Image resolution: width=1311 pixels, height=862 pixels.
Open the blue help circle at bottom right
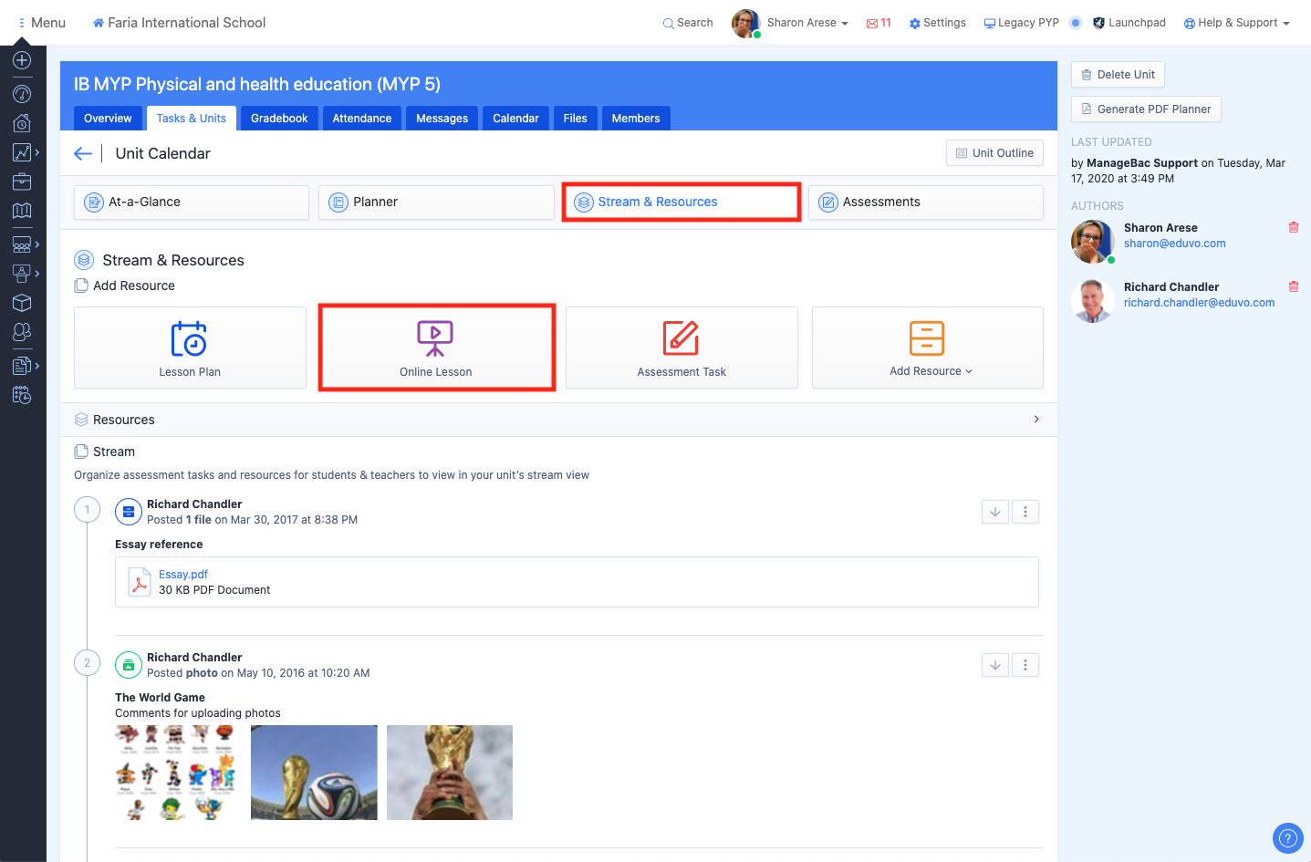pyautogui.click(x=1287, y=838)
